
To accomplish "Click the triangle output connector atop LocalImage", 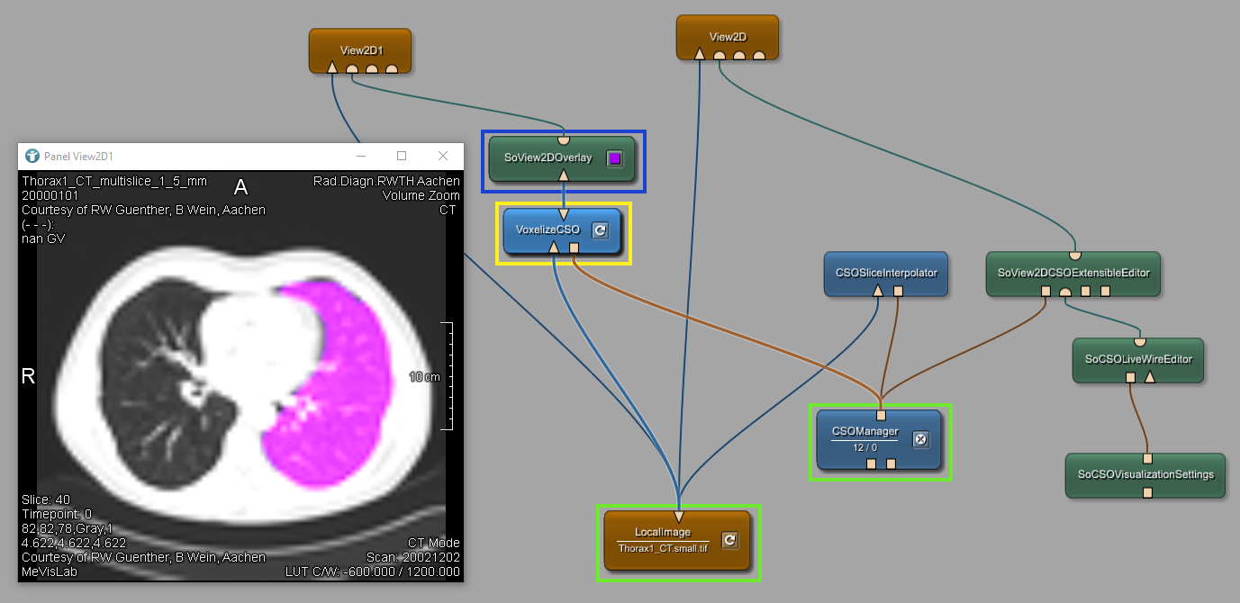I will (679, 517).
